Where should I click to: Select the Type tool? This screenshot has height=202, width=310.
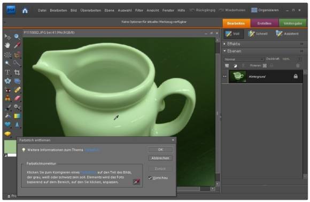(7, 72)
